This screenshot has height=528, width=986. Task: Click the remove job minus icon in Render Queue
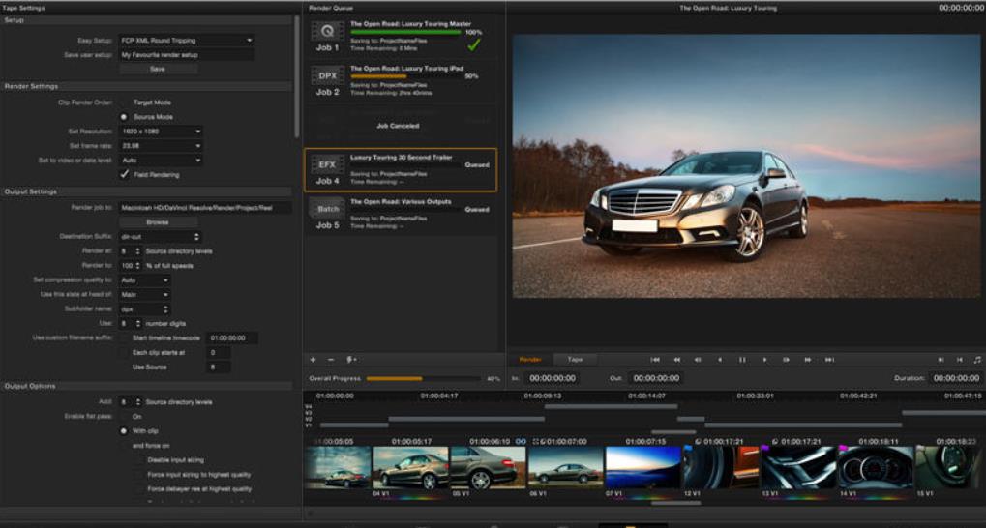click(x=331, y=359)
